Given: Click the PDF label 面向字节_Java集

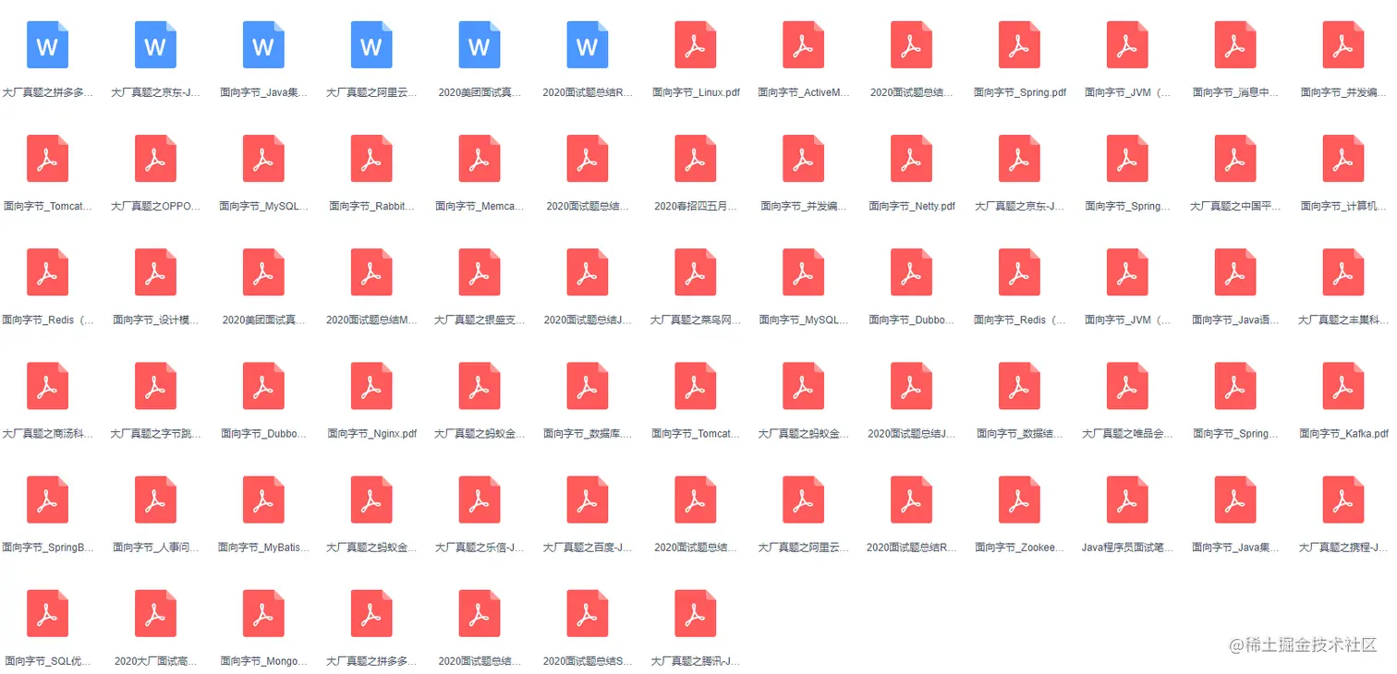Looking at the screenshot, I should click(1235, 548).
